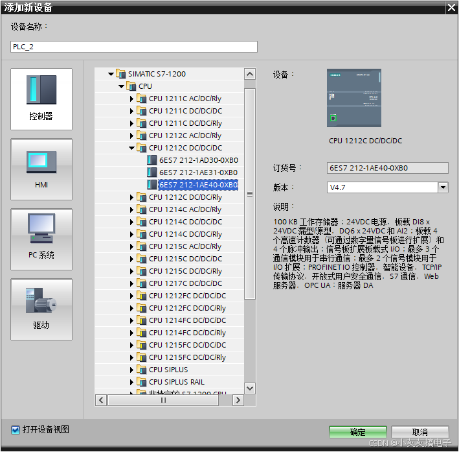Expand the CPU 1211C DC/DC/DC node

pyautogui.click(x=131, y=111)
